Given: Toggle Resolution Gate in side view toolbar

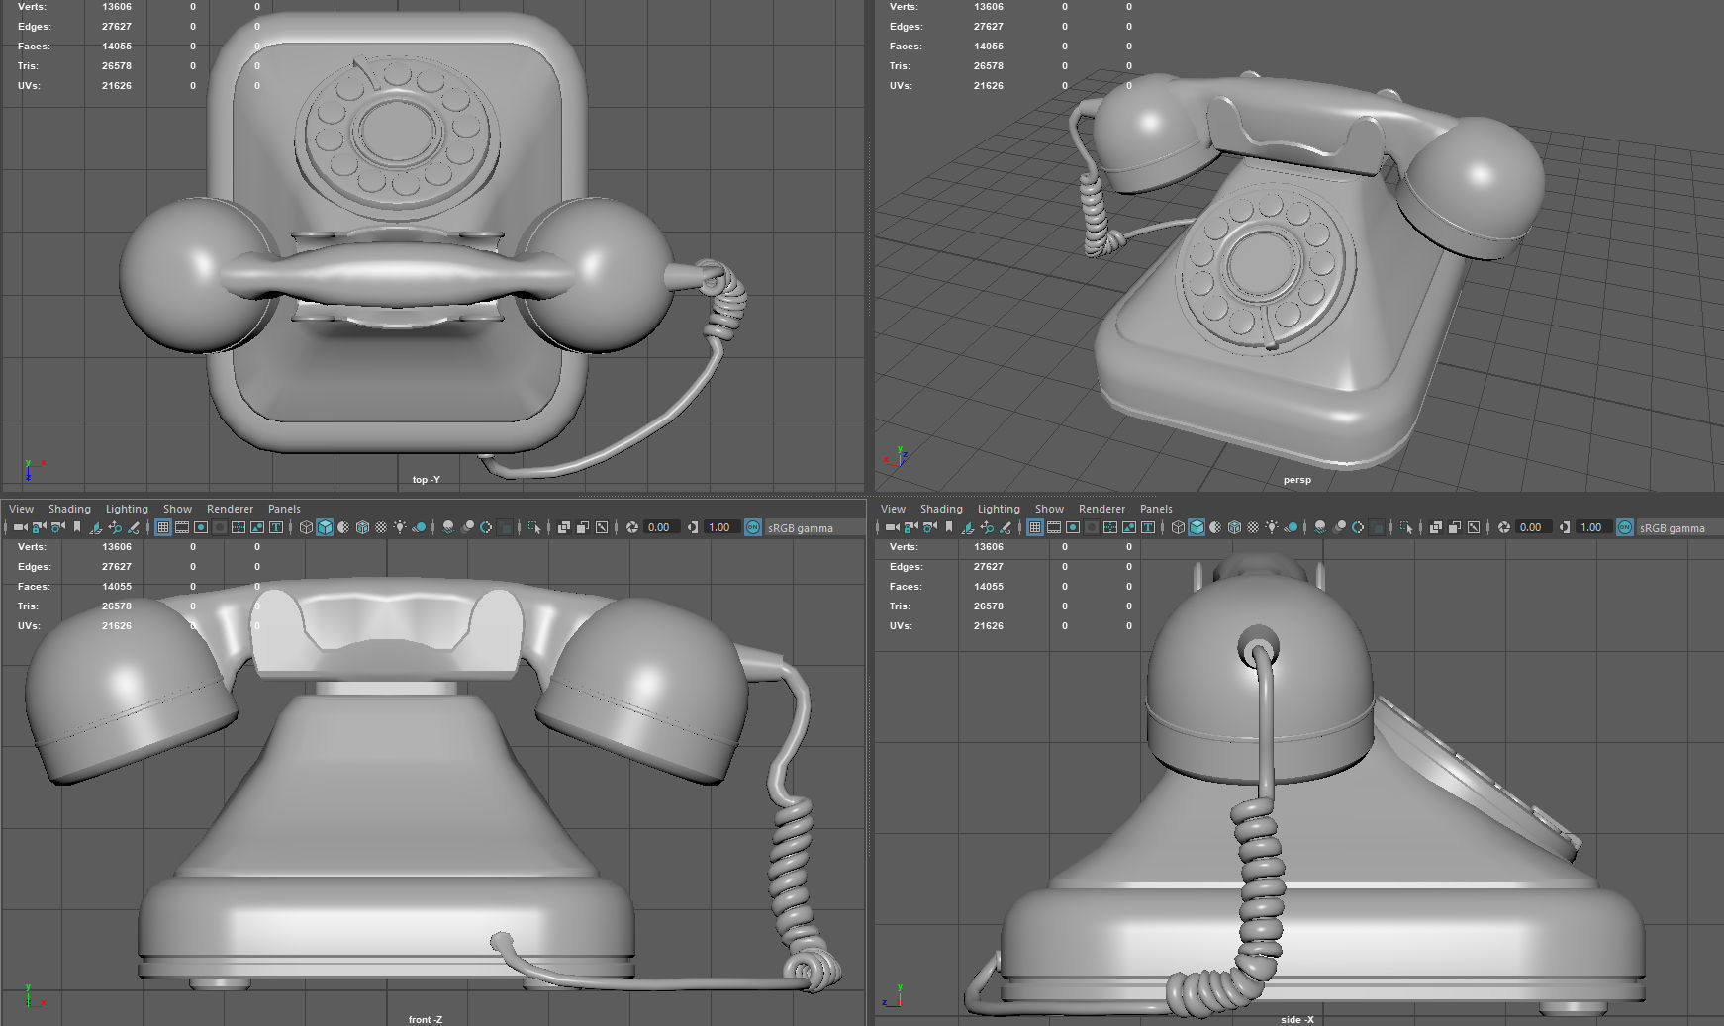Looking at the screenshot, I should pos(1073,527).
